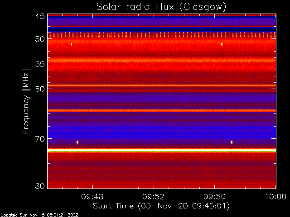This screenshot has height=217, width=290.
Task: Click the yellow burst spot near 09:47 at 71 MHz
Action: (x=77, y=142)
